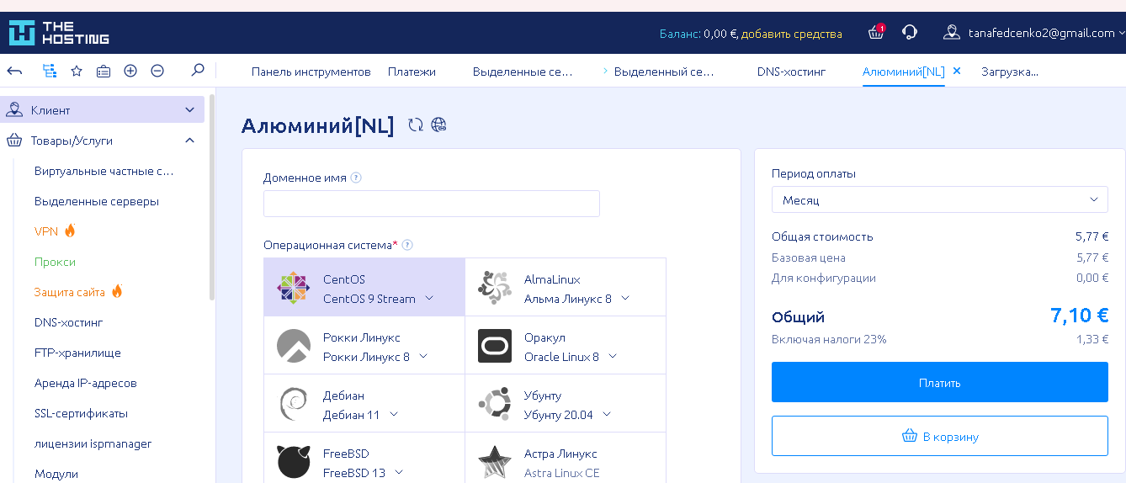
Task: Select the Дебиан logo
Action: click(294, 404)
